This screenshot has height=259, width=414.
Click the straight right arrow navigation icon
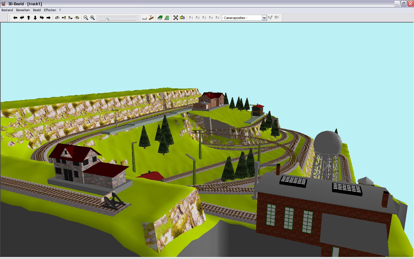[x=48, y=18]
